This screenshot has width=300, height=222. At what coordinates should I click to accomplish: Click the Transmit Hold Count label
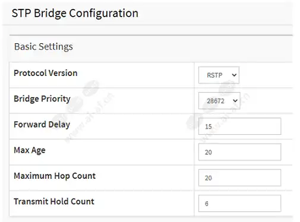pos(54,202)
